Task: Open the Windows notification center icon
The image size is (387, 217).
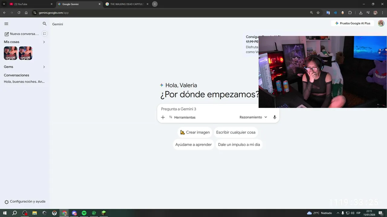Action: (x=381, y=213)
